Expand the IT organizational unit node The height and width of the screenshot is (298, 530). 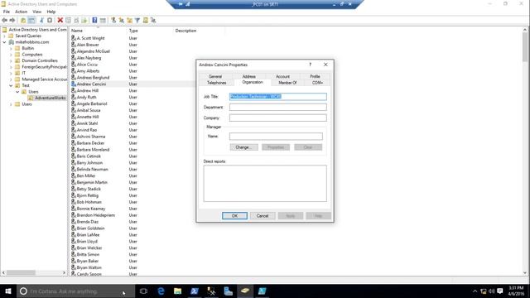coord(11,73)
